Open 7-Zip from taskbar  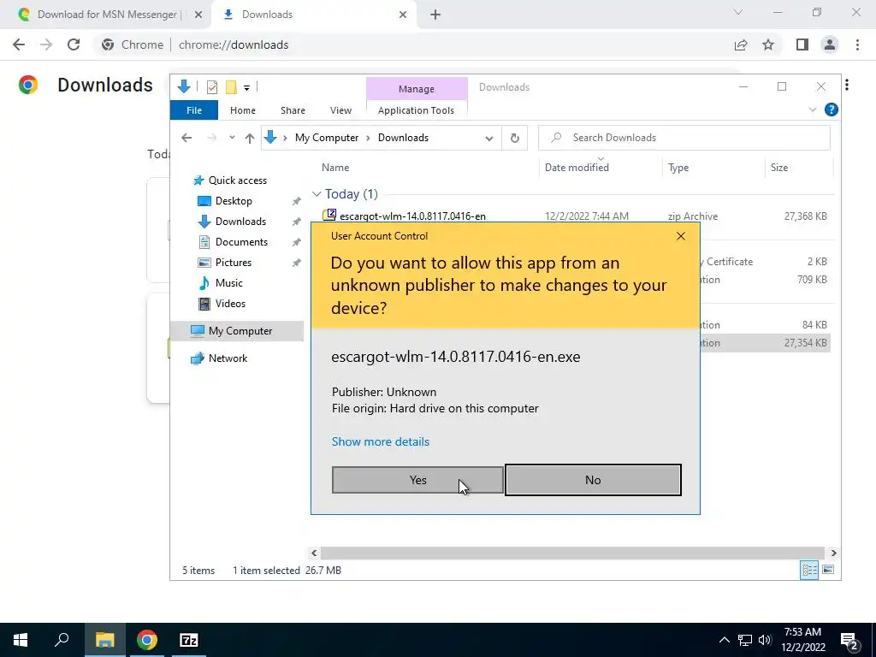click(189, 640)
